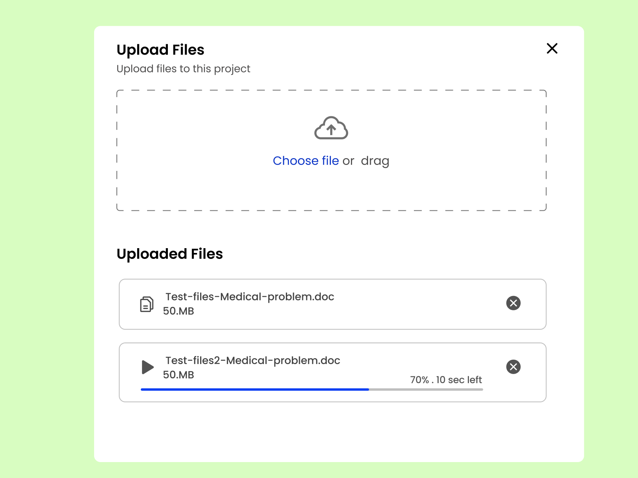Remove Test-files-Medical-problem.doc using its X icon

tap(514, 303)
